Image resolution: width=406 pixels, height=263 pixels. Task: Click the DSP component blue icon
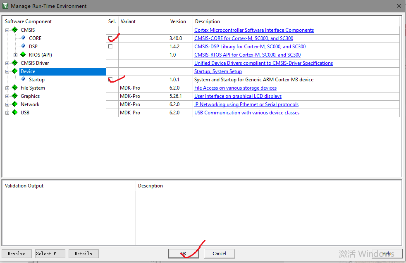coord(23,46)
